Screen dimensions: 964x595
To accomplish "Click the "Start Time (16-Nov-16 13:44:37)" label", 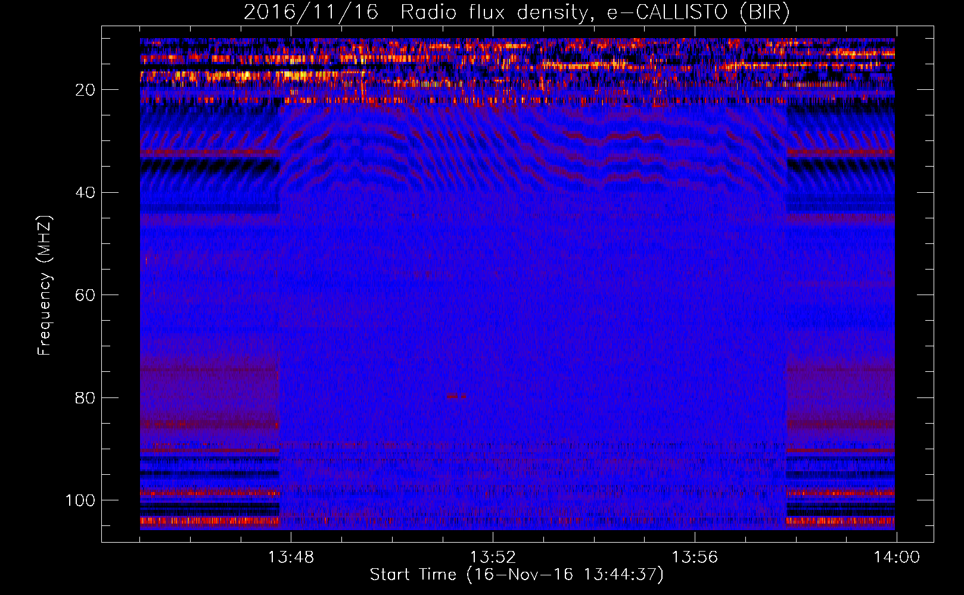I will pos(517,575).
